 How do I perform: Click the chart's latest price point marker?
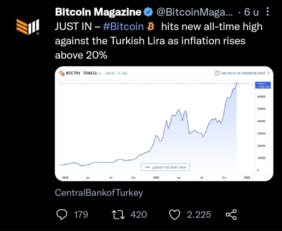click(237, 84)
